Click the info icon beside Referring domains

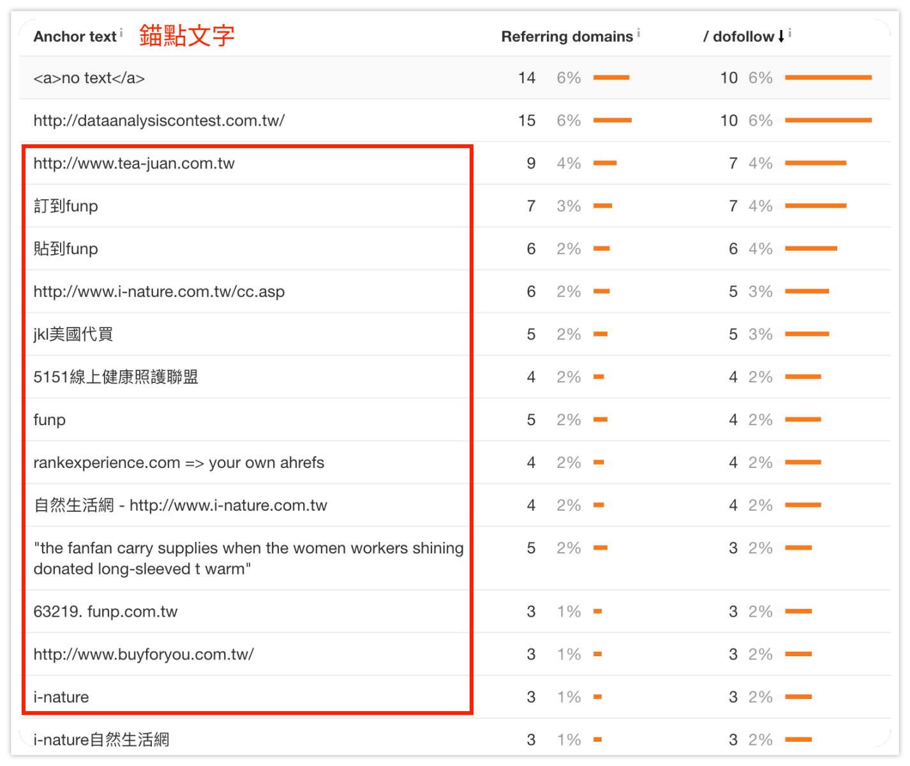coord(638,33)
